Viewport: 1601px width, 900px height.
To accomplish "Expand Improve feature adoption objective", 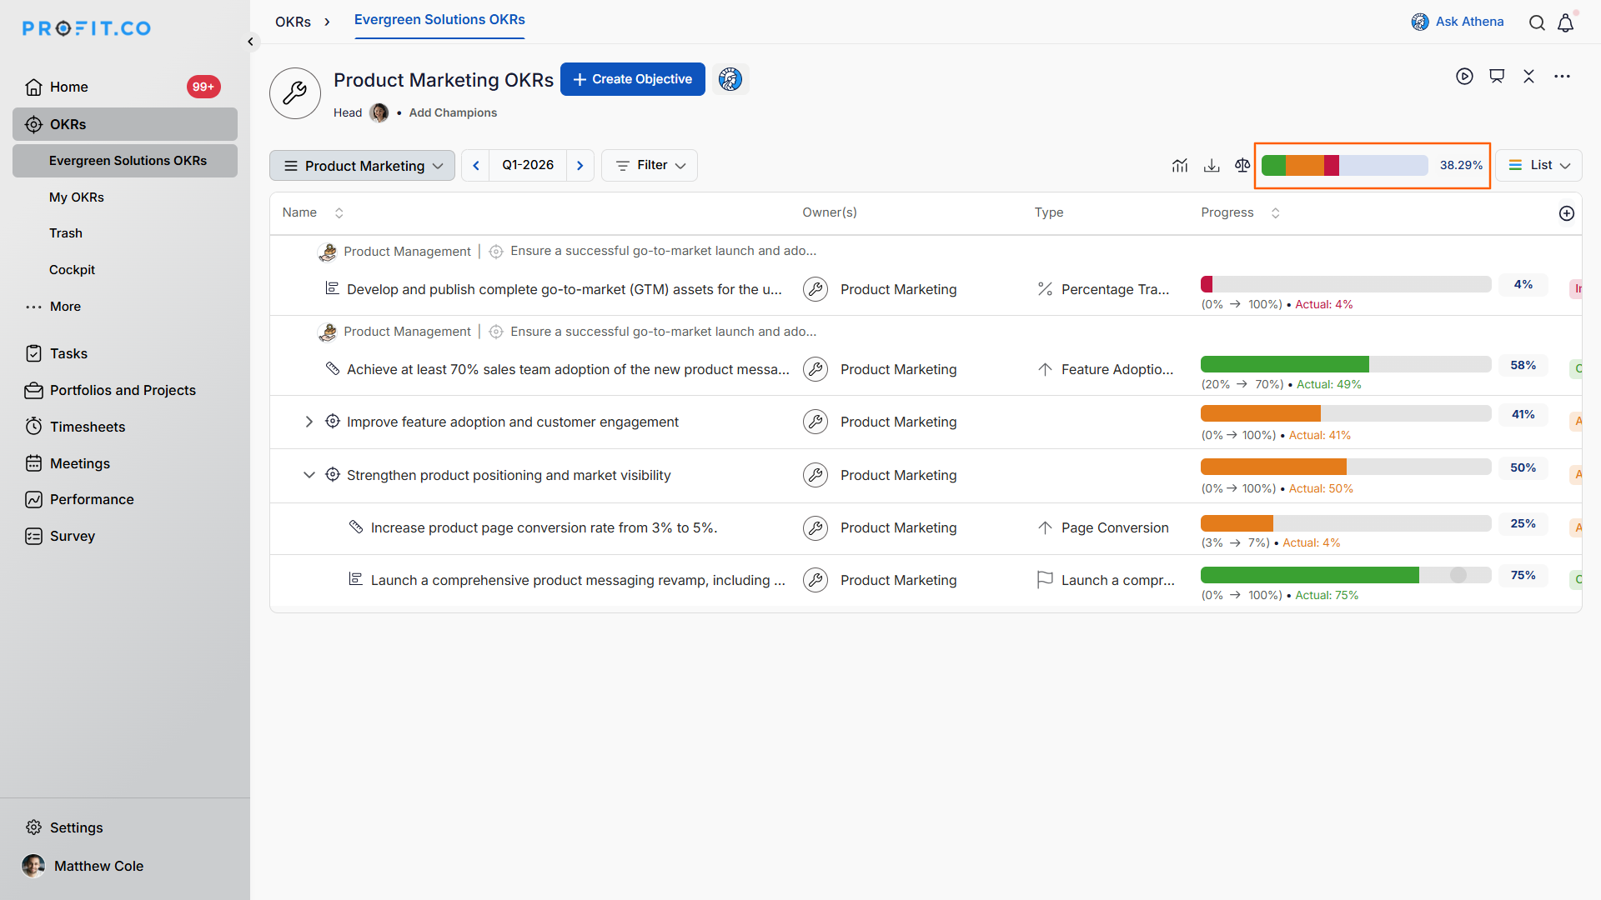I will pos(309,422).
